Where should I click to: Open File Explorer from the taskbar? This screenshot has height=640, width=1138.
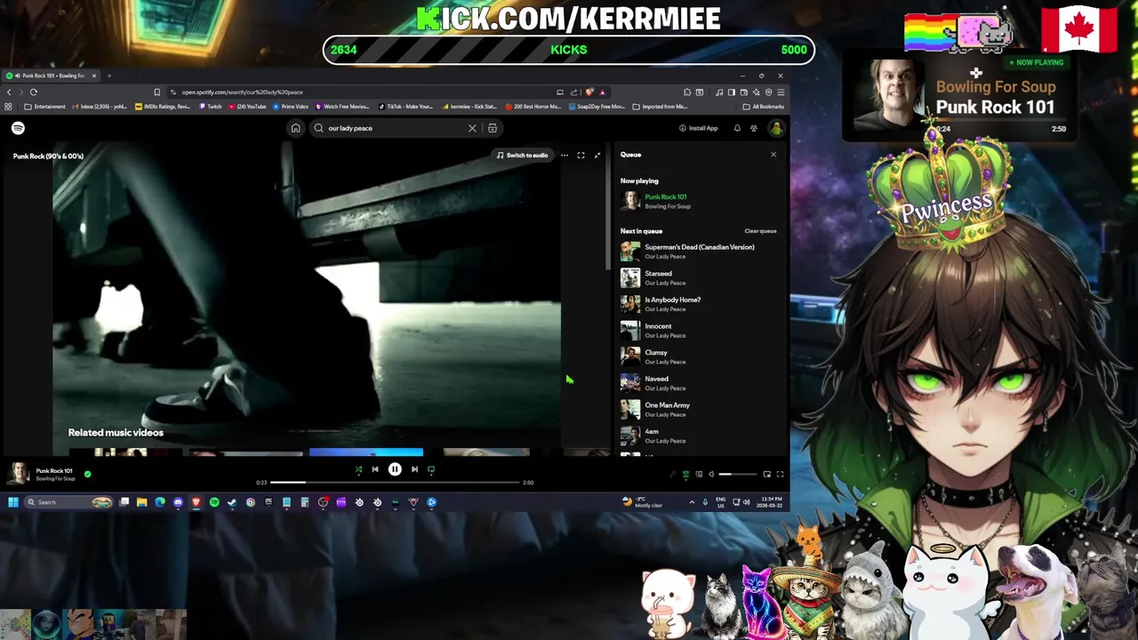click(x=141, y=502)
